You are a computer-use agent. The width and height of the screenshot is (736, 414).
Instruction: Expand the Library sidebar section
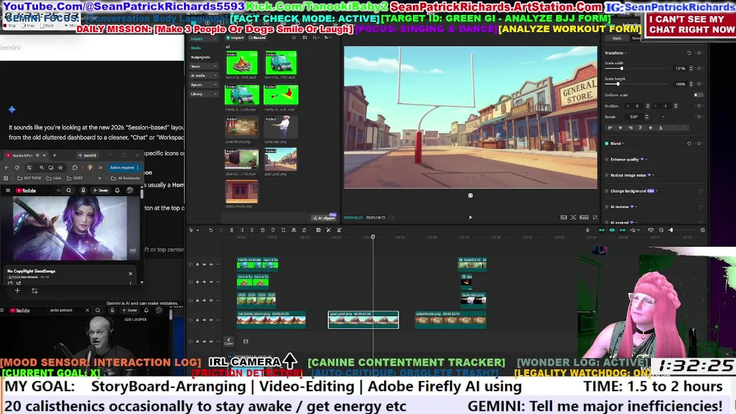tap(204, 94)
